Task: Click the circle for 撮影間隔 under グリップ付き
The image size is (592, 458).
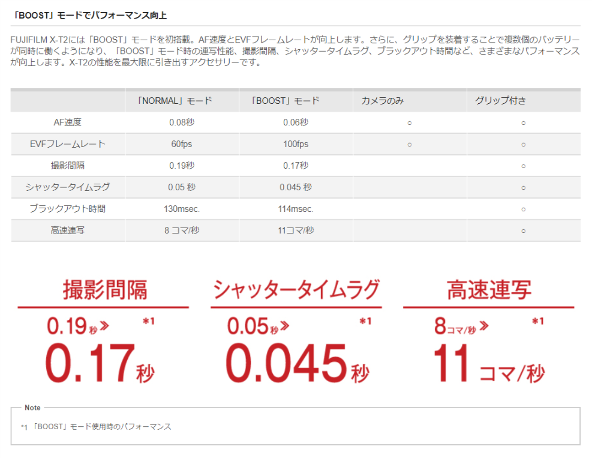Action: (523, 166)
